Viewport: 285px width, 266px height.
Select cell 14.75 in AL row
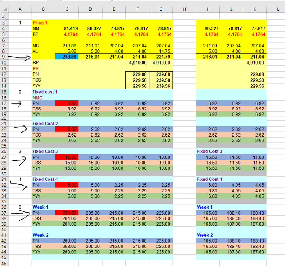click(161, 51)
